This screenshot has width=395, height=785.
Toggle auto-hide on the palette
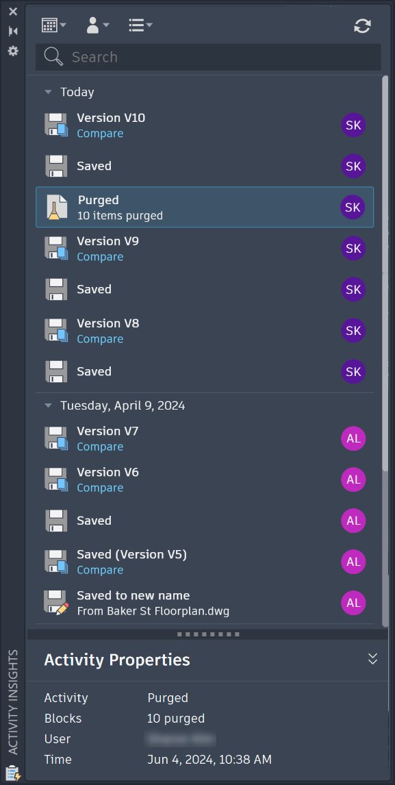[x=13, y=31]
